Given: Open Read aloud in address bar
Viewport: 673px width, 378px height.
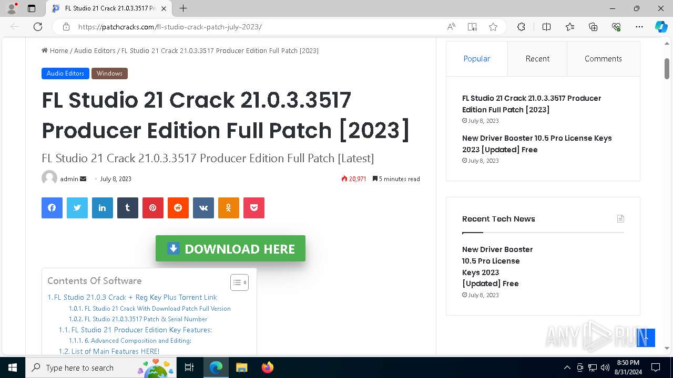Looking at the screenshot, I should [x=451, y=27].
